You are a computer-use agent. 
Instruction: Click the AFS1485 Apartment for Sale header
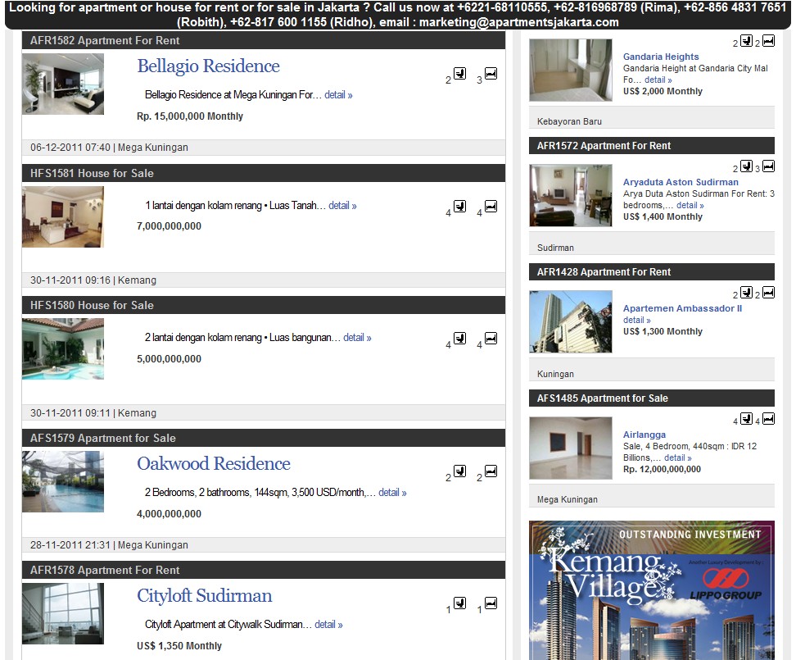point(652,398)
